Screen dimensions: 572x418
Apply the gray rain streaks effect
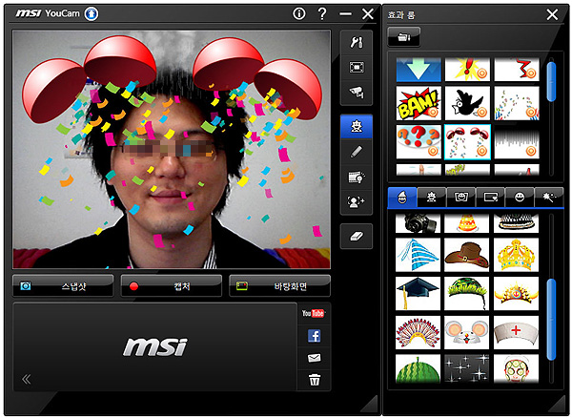pos(517,141)
